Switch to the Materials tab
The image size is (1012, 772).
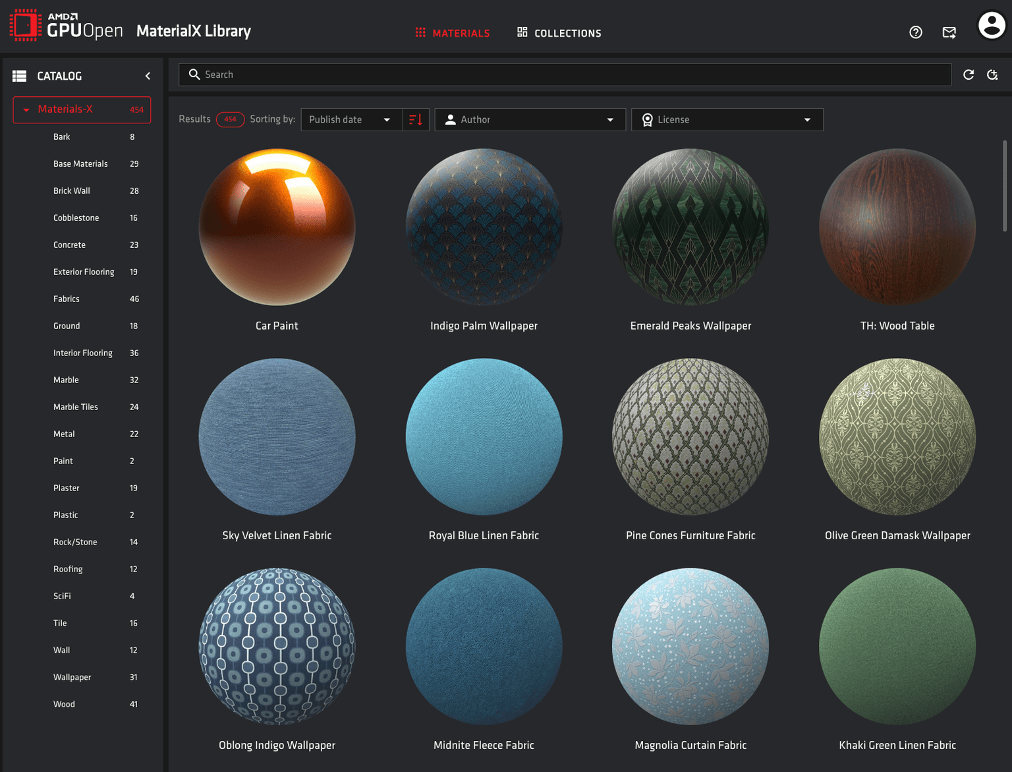[x=453, y=33]
